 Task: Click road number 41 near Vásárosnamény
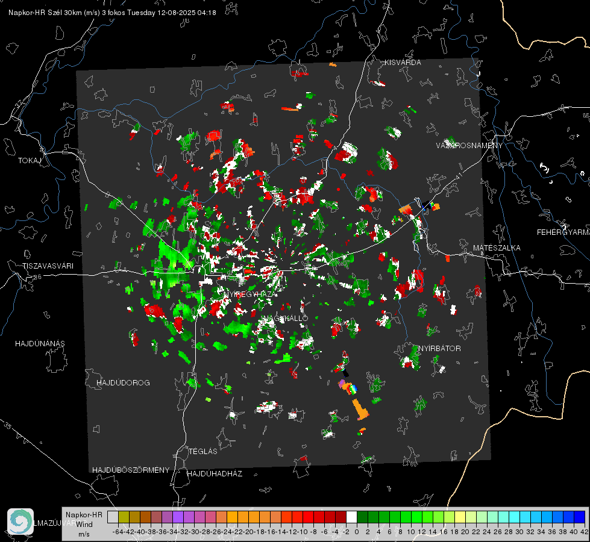tap(458, 176)
